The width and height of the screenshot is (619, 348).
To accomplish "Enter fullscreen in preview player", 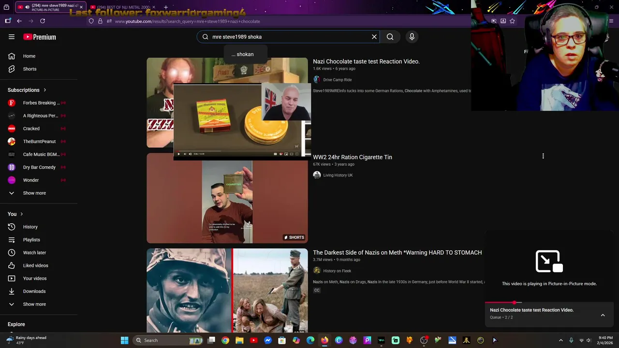I will (297, 154).
